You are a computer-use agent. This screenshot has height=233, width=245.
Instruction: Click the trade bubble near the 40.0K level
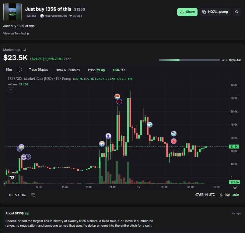click(x=150, y=125)
